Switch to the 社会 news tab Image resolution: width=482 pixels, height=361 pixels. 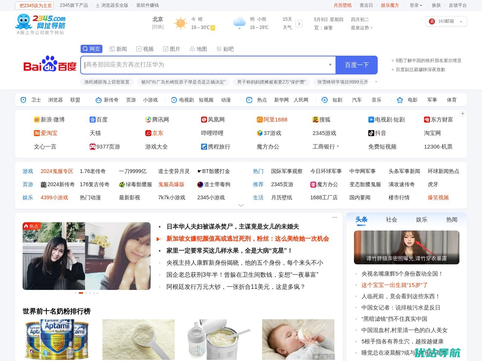click(392, 220)
